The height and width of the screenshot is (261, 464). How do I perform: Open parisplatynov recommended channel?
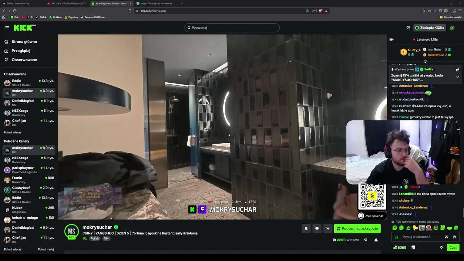click(x=29, y=170)
